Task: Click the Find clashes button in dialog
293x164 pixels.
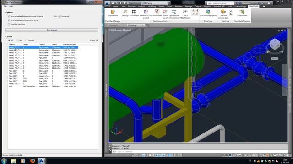Action: [52, 30]
